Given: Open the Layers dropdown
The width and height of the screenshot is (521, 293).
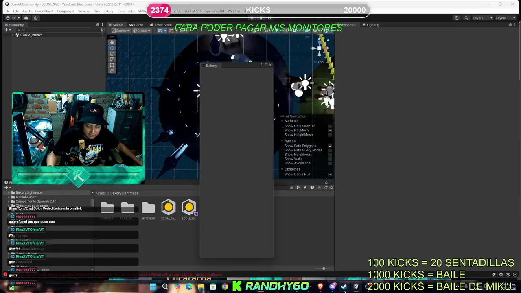Looking at the screenshot, I should (x=482, y=18).
